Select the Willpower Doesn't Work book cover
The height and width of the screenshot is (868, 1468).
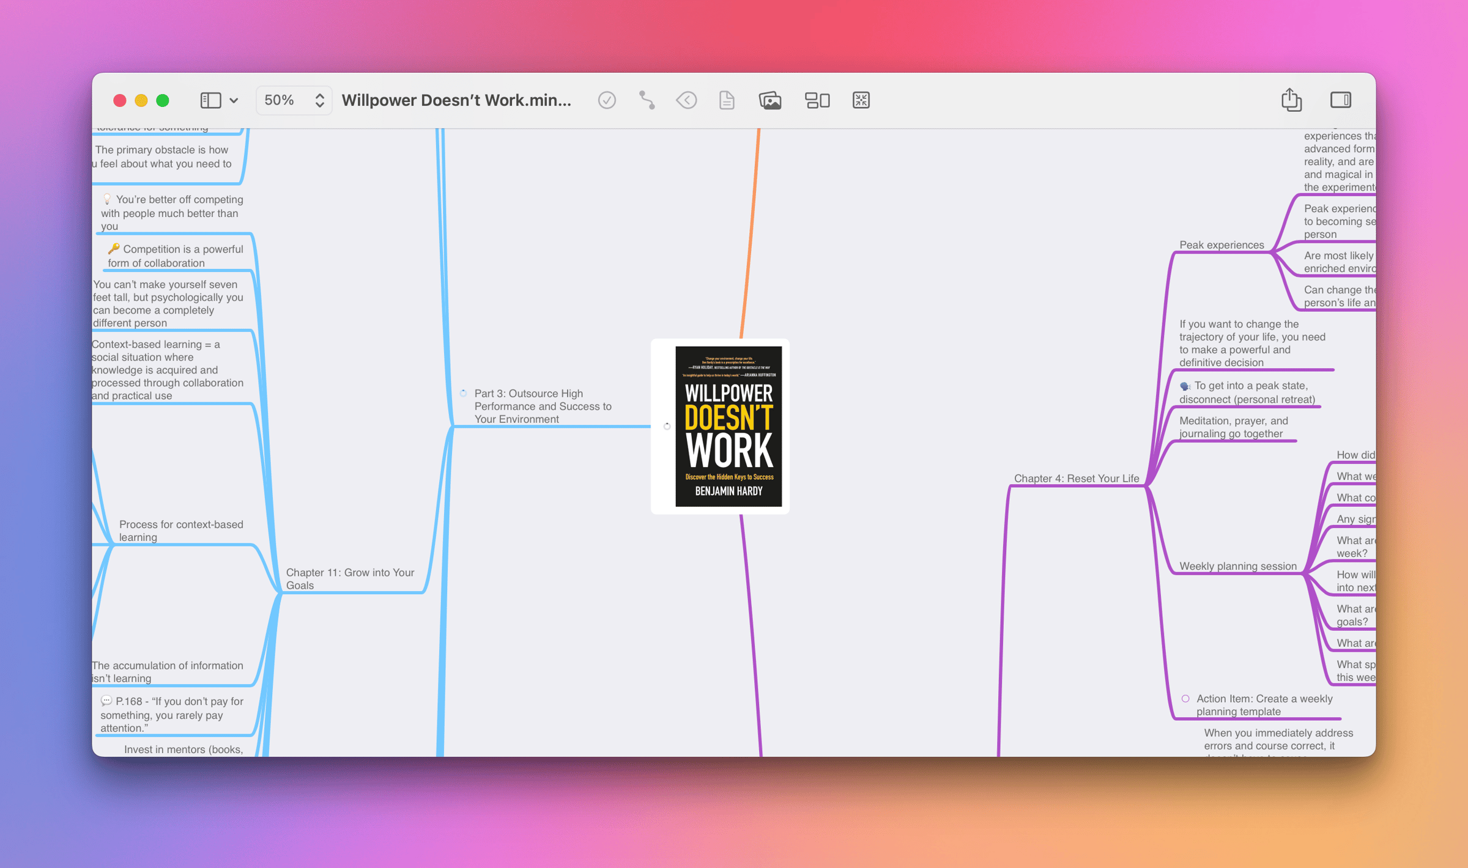pos(728,426)
